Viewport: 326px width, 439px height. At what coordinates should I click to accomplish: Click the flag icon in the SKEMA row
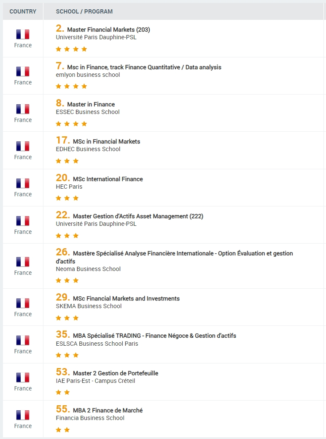(23, 303)
